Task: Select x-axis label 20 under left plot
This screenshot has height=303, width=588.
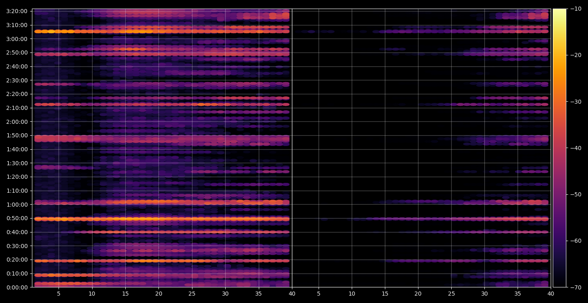Action: click(x=158, y=294)
